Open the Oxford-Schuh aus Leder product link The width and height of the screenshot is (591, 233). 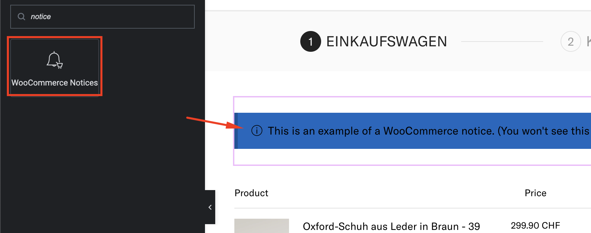click(391, 227)
